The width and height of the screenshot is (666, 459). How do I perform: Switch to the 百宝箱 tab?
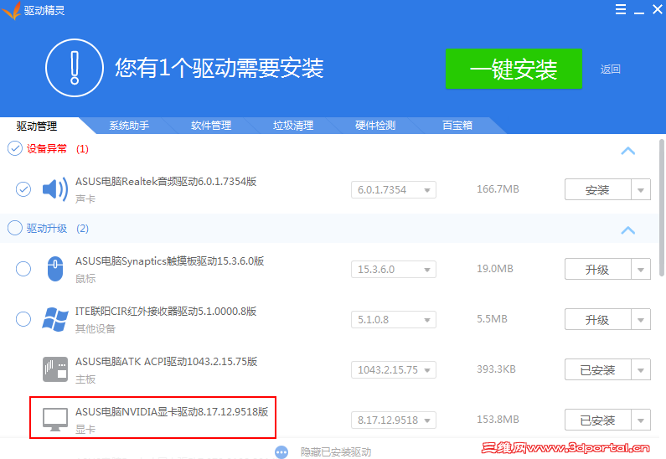tap(457, 126)
